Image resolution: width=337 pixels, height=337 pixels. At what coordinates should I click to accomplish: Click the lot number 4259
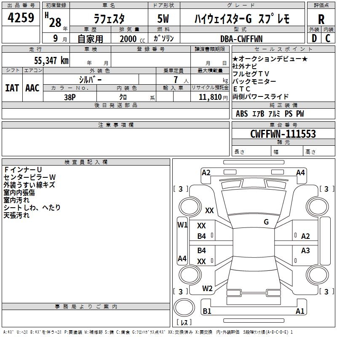(21, 19)
